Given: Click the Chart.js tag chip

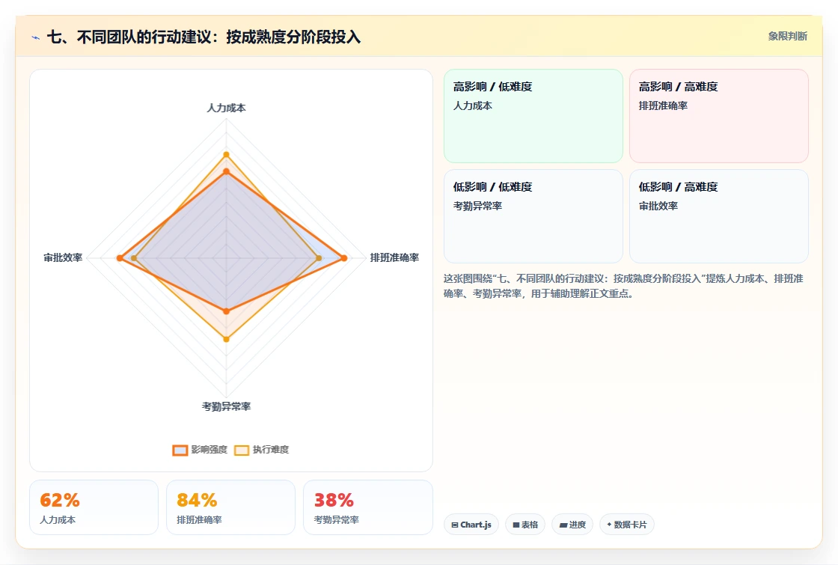Looking at the screenshot, I should click(x=471, y=525).
